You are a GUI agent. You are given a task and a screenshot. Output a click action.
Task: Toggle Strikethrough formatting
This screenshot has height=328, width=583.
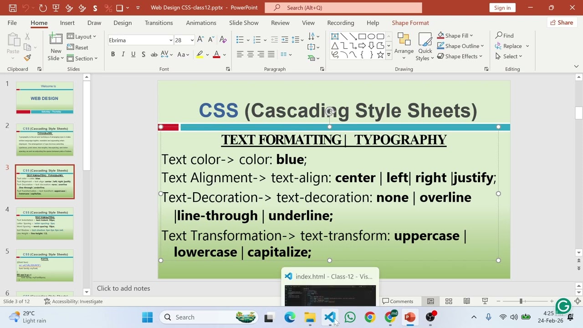pos(154,54)
